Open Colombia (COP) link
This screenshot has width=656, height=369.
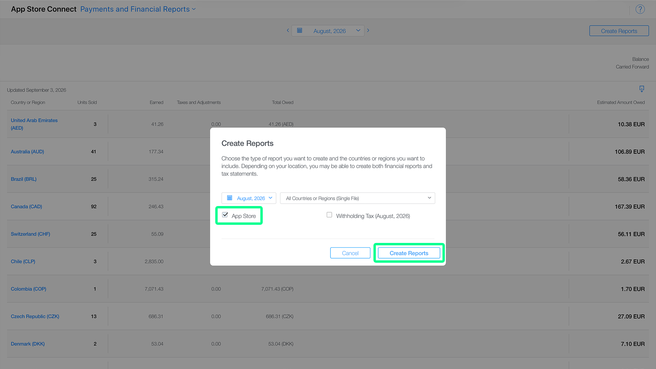click(x=28, y=289)
